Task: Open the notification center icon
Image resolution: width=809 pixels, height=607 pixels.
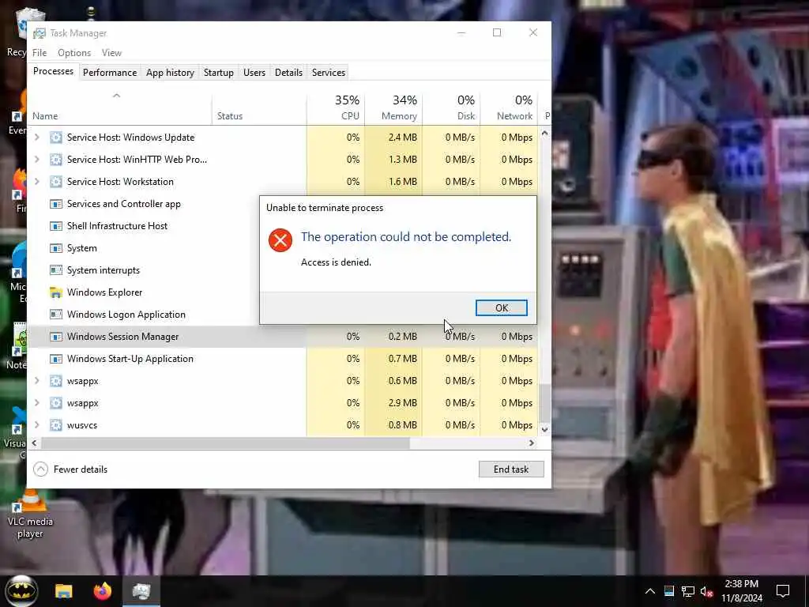Action: (783, 591)
